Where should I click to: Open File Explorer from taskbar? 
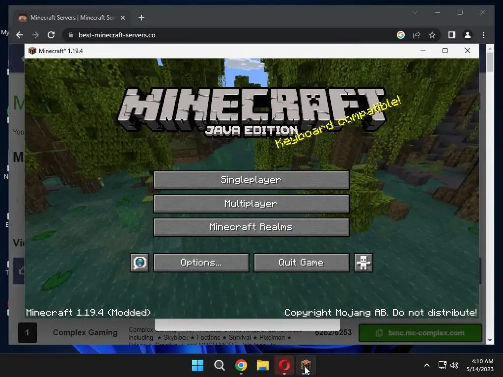click(262, 365)
